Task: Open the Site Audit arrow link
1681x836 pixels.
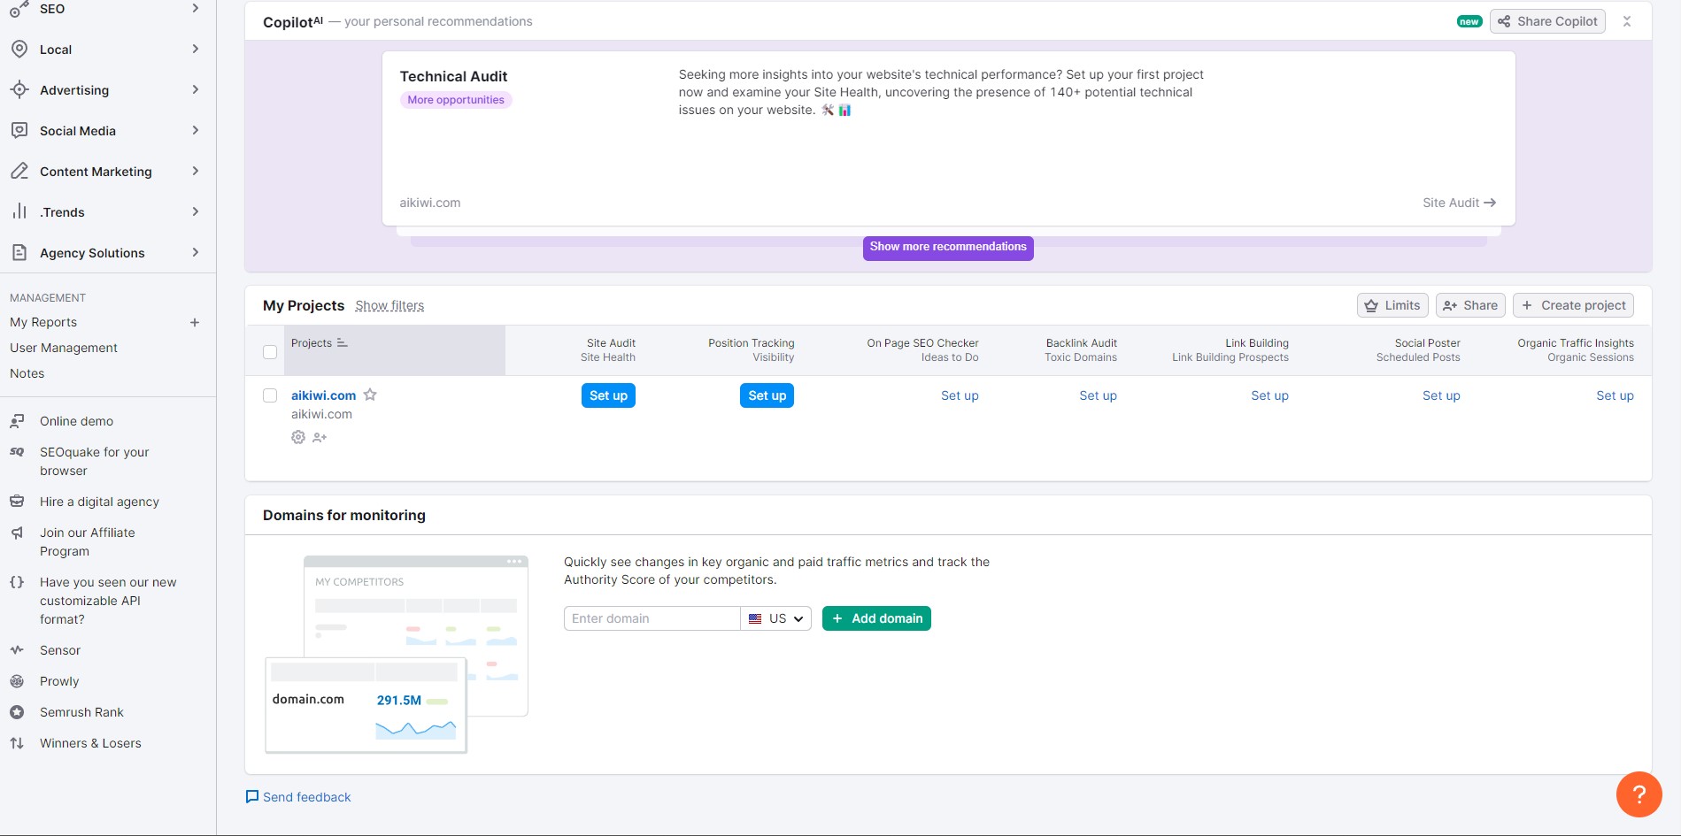Action: [1460, 203]
